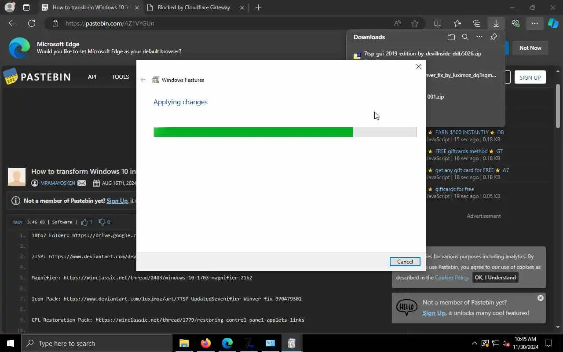Click the Pastebin logo
Image resolution: width=563 pixels, height=352 pixels.
[x=37, y=77]
